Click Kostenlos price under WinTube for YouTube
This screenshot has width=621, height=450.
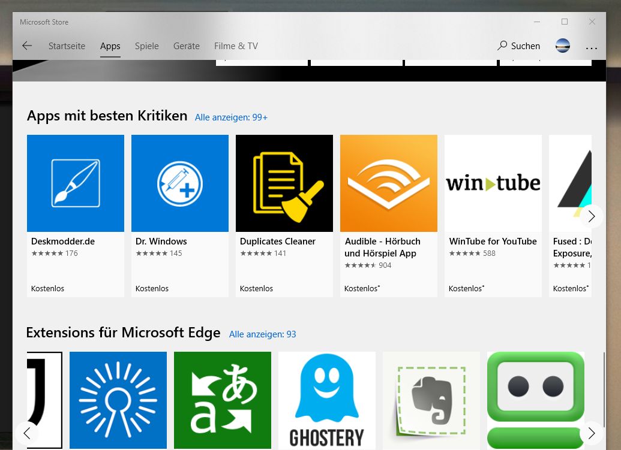467,289
